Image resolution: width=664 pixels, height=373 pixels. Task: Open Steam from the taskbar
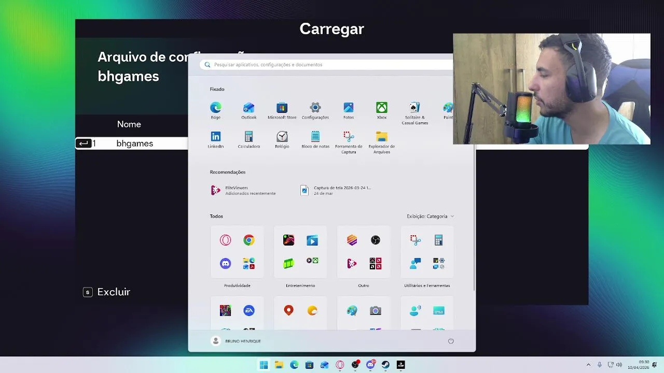(x=385, y=365)
